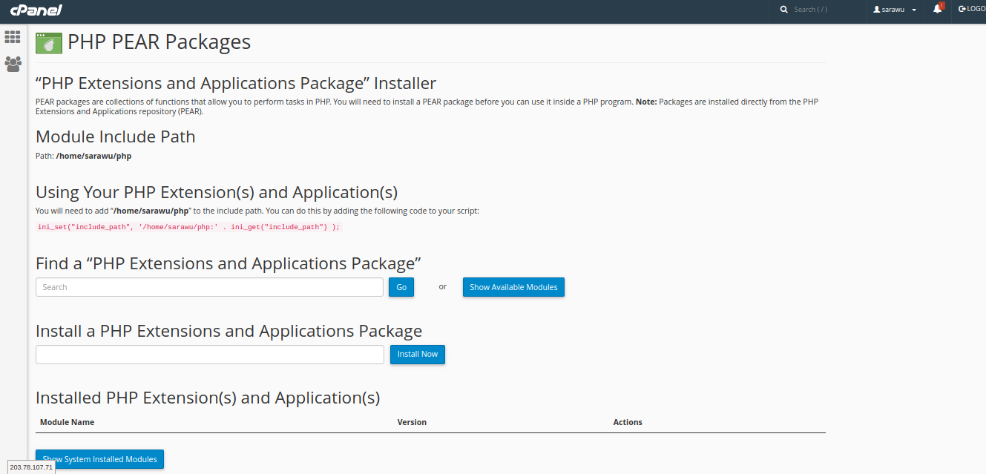Click the Install package name field
The width and height of the screenshot is (986, 474).
pyautogui.click(x=209, y=355)
